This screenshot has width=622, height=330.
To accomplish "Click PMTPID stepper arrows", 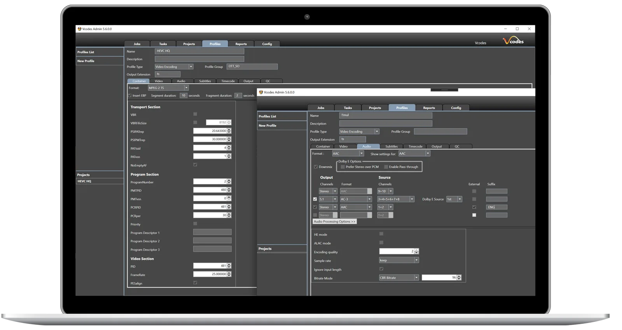I will click(x=229, y=190).
